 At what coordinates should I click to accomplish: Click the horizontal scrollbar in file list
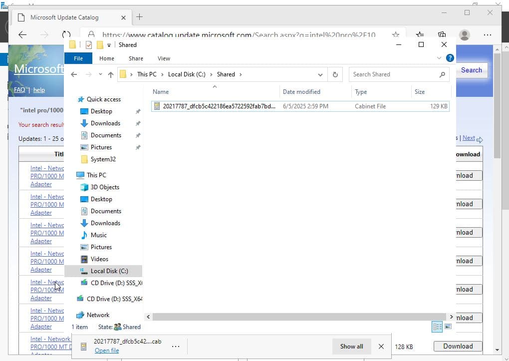(x=299, y=317)
